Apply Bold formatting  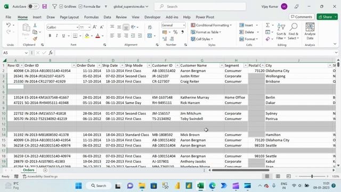[x=50, y=36]
